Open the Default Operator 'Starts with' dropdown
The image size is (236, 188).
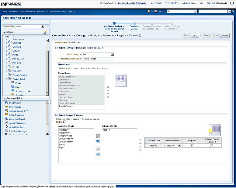(x=180, y=146)
